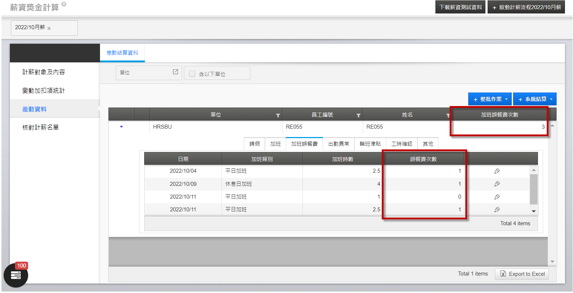Click the filter icon on 姓名 column
The width and height of the screenshot is (573, 293).
(x=448, y=116)
